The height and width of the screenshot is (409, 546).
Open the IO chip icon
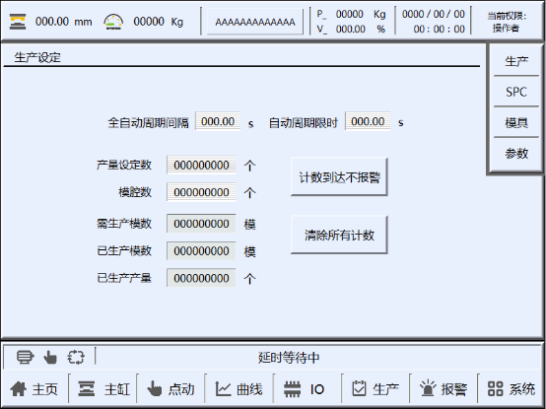[x=292, y=389]
